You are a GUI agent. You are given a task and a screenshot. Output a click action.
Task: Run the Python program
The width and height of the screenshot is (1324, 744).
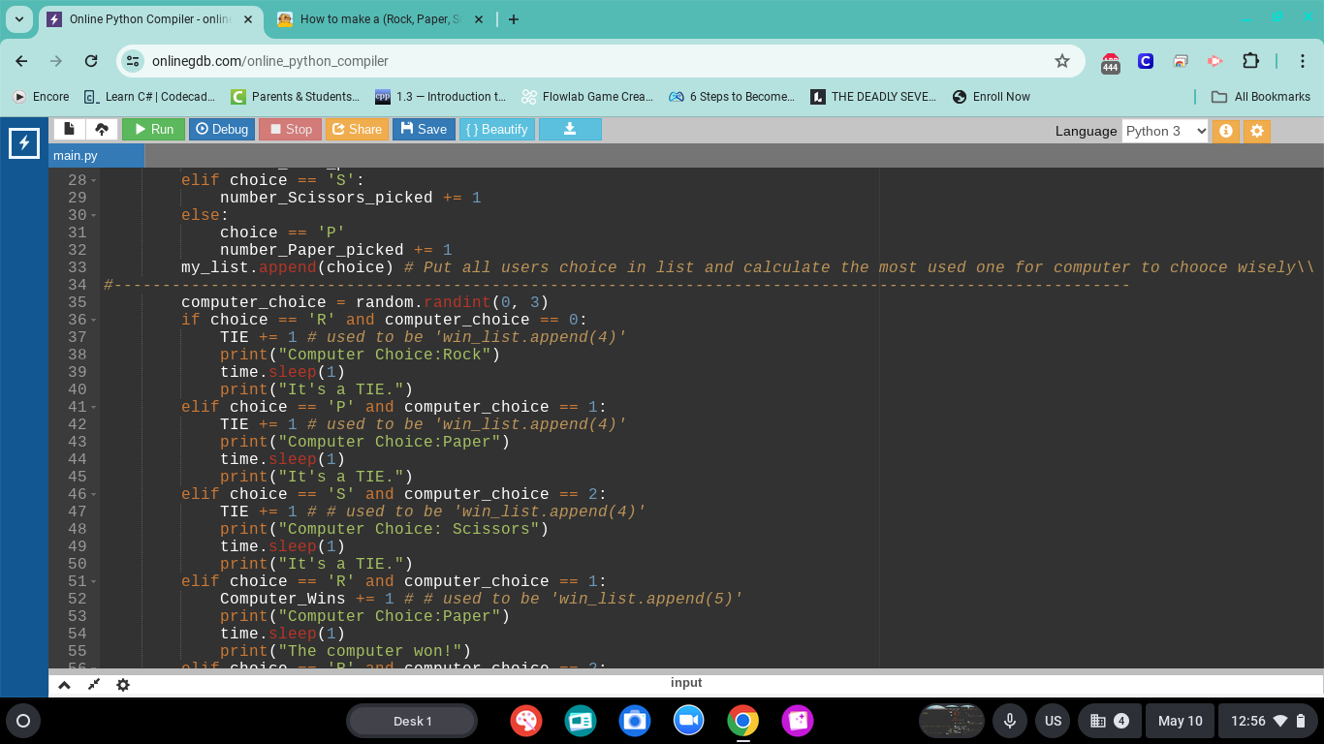click(x=153, y=129)
